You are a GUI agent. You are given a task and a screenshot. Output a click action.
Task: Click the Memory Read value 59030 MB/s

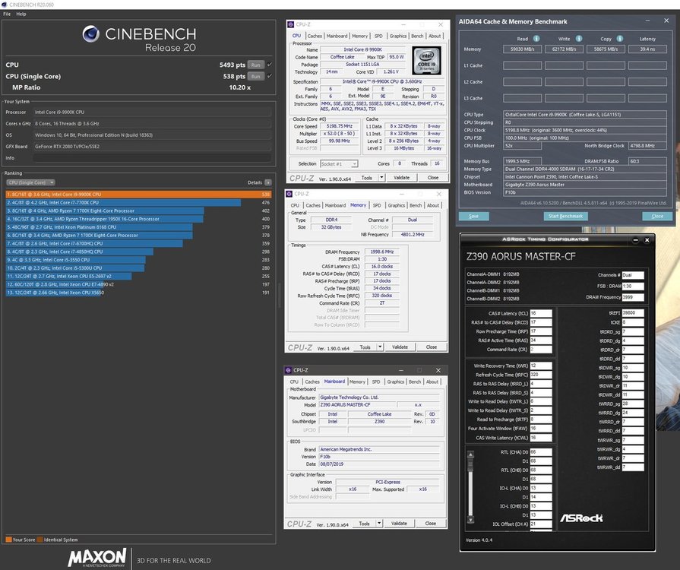click(x=522, y=49)
